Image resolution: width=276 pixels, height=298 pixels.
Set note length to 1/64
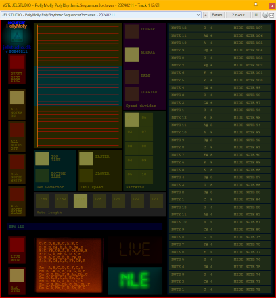click(43, 201)
